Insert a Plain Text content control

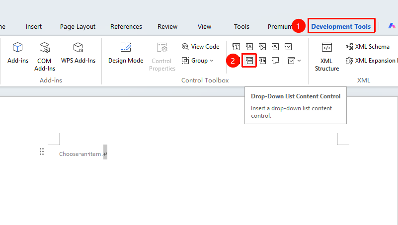click(x=249, y=47)
